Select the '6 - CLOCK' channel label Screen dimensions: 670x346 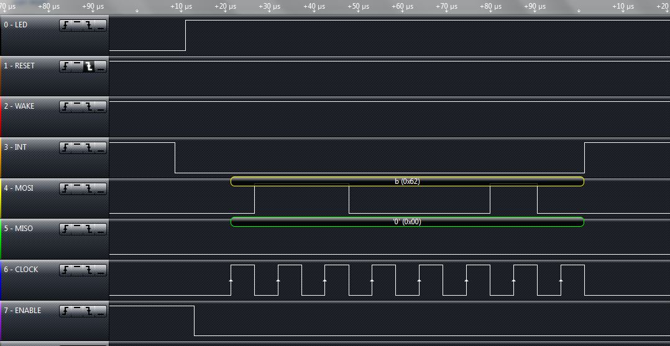click(21, 270)
